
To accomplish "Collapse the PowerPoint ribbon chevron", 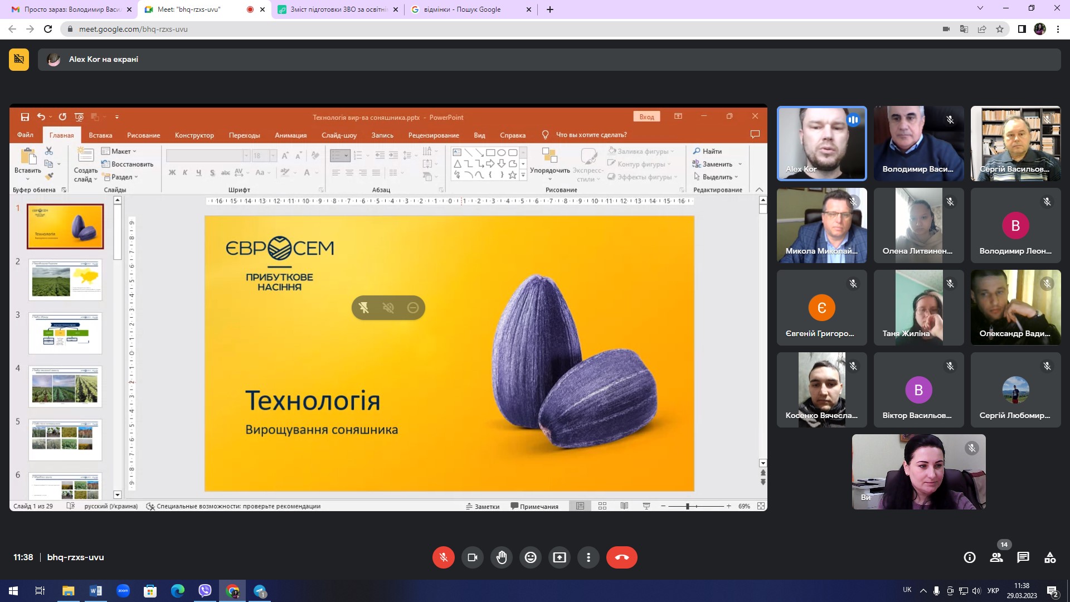I will [x=759, y=190].
